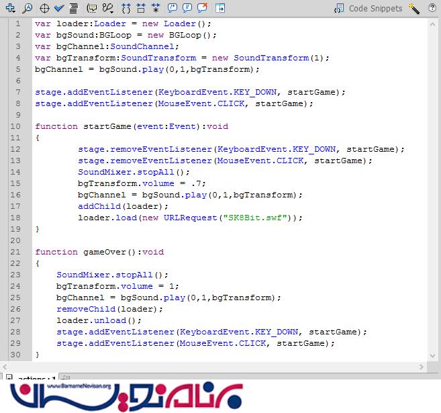Click the 'startGame' function name on line 10
Image resolution: width=441 pixels, height=413 pixels.
point(107,126)
